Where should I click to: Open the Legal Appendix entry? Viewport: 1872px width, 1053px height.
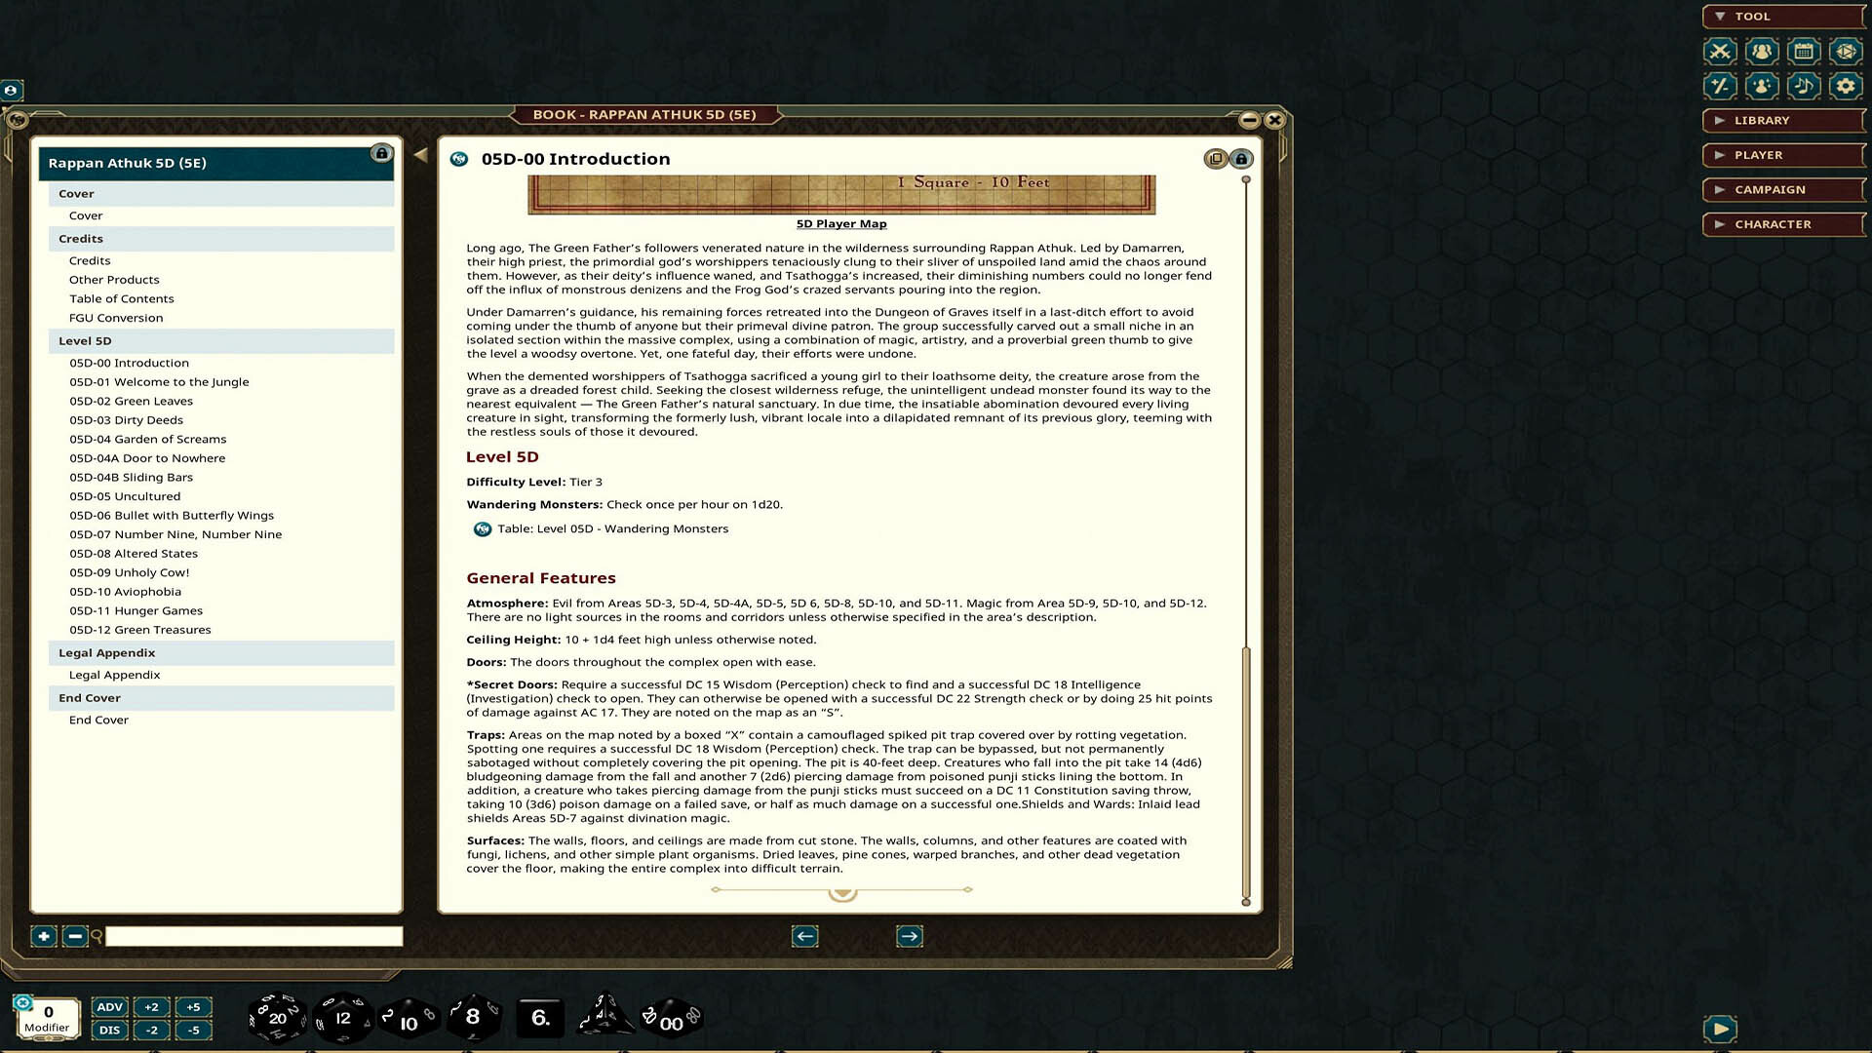coord(114,674)
